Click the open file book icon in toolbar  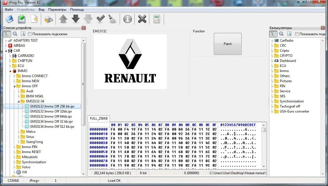pos(9,19)
